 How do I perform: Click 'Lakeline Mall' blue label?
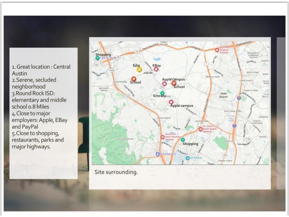tap(107, 58)
